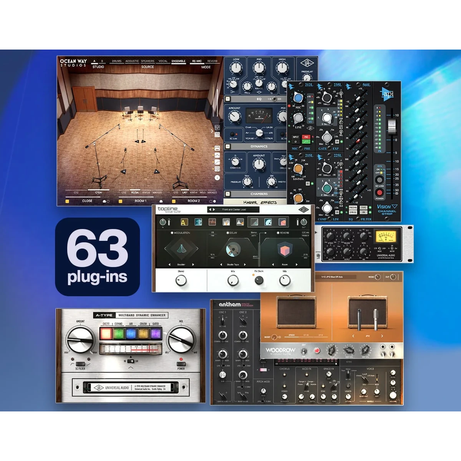Click the UA logo in Topline header
The width and height of the screenshot is (461, 461).
[304, 209]
